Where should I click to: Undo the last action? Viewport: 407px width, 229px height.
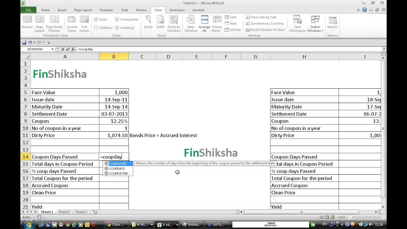(x=30, y=43)
